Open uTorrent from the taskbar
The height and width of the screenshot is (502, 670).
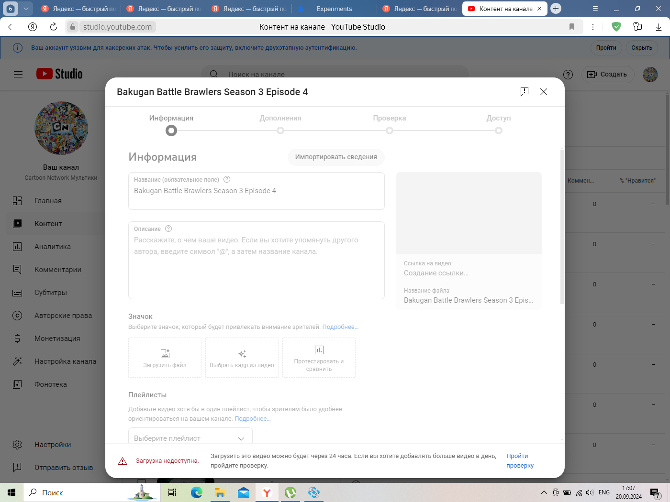pyautogui.click(x=290, y=492)
